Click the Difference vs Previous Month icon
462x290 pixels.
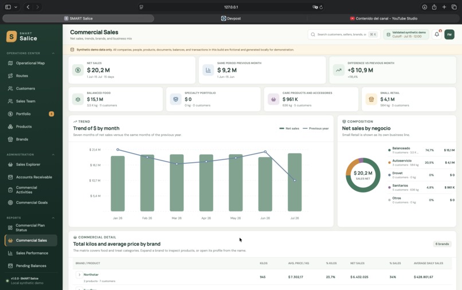tap(339, 70)
